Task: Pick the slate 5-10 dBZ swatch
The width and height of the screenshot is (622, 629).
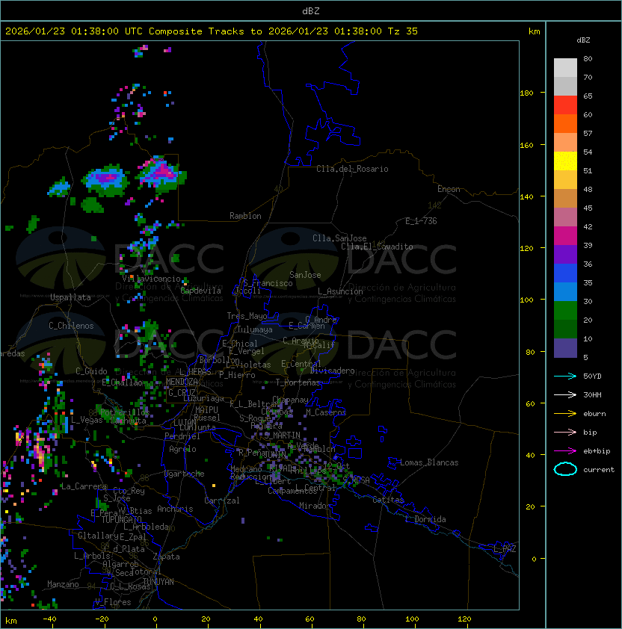Action: pos(565,348)
